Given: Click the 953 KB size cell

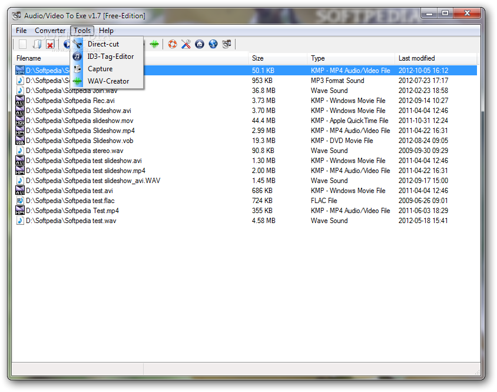Looking at the screenshot, I should [262, 81].
